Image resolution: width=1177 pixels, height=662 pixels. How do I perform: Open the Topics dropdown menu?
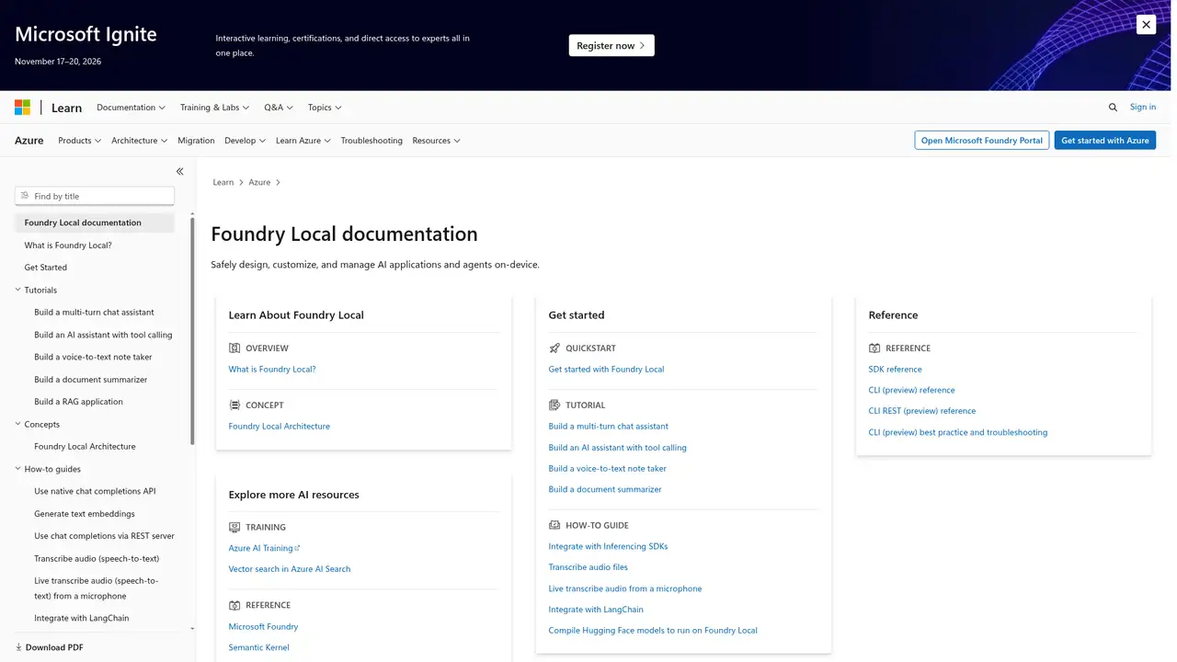[325, 108]
